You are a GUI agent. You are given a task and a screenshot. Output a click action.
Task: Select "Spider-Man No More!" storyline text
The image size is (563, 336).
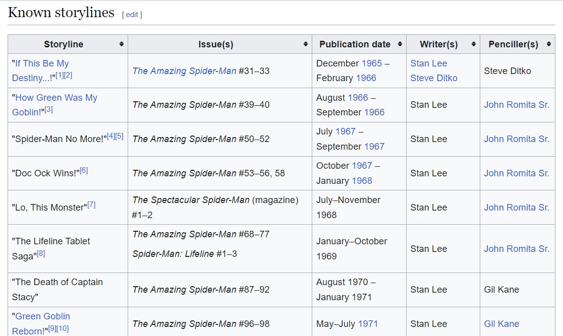click(x=59, y=139)
